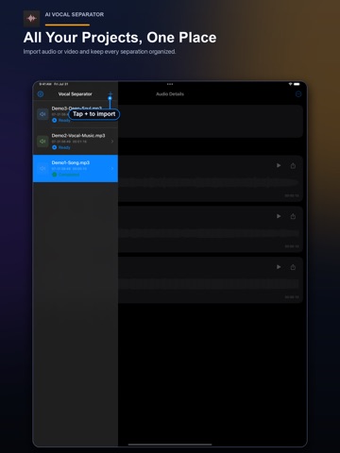
Task: Play the second separated track
Action: pos(279,216)
